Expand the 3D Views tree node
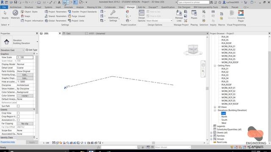 click(x=215, y=107)
